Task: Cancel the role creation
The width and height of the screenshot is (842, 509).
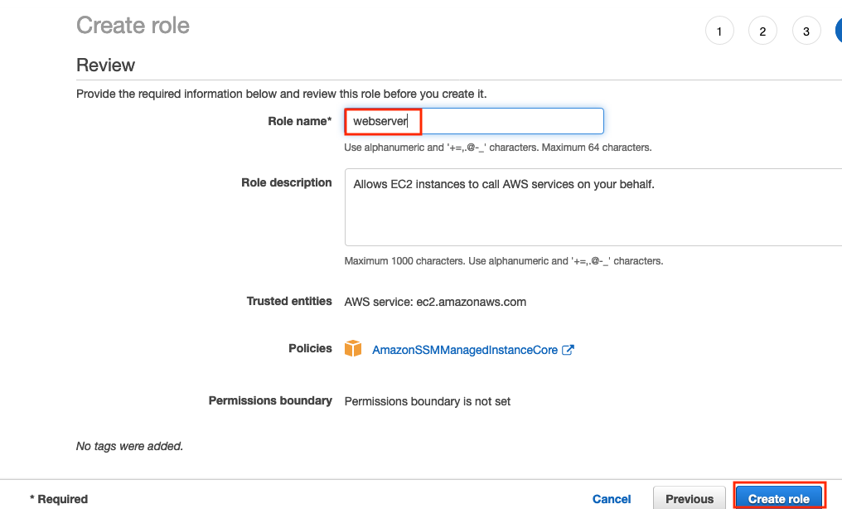Action: point(612,499)
